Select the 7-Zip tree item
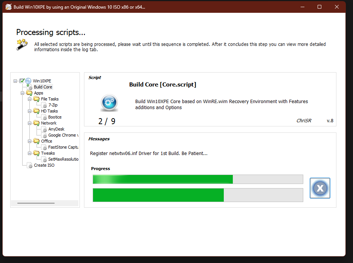Image resolution: width=353 pixels, height=263 pixels. pos(53,105)
